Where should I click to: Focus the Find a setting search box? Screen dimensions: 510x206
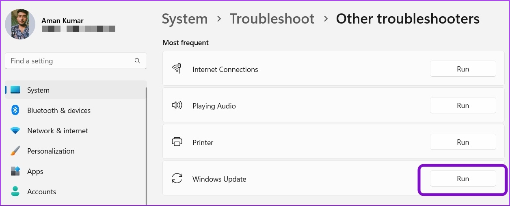tap(76, 61)
